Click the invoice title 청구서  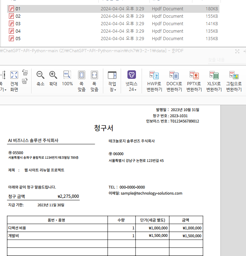click(x=104, y=128)
